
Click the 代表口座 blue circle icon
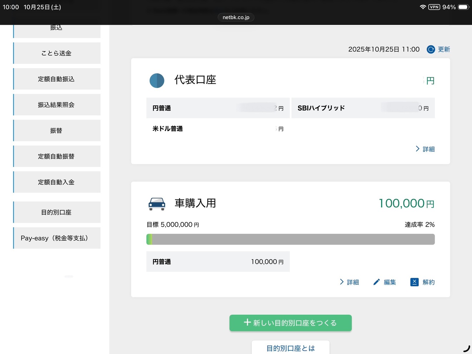(157, 80)
